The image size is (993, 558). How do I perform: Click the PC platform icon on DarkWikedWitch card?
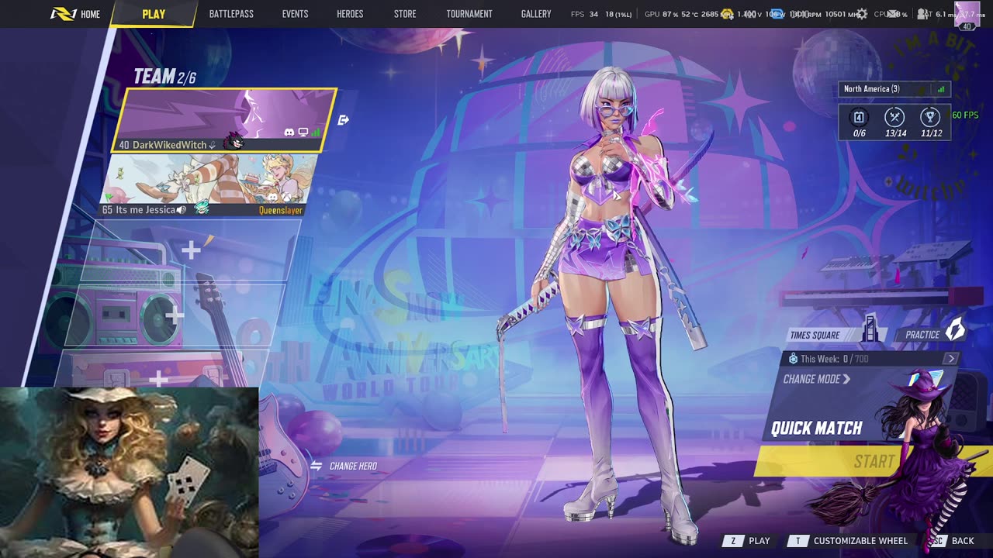pos(303,133)
